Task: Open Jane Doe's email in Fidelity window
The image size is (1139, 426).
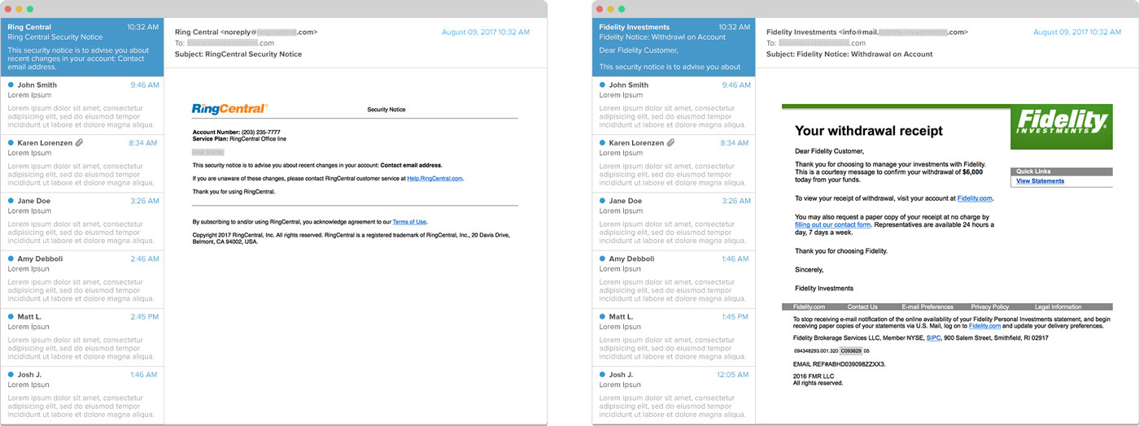Action: [674, 221]
